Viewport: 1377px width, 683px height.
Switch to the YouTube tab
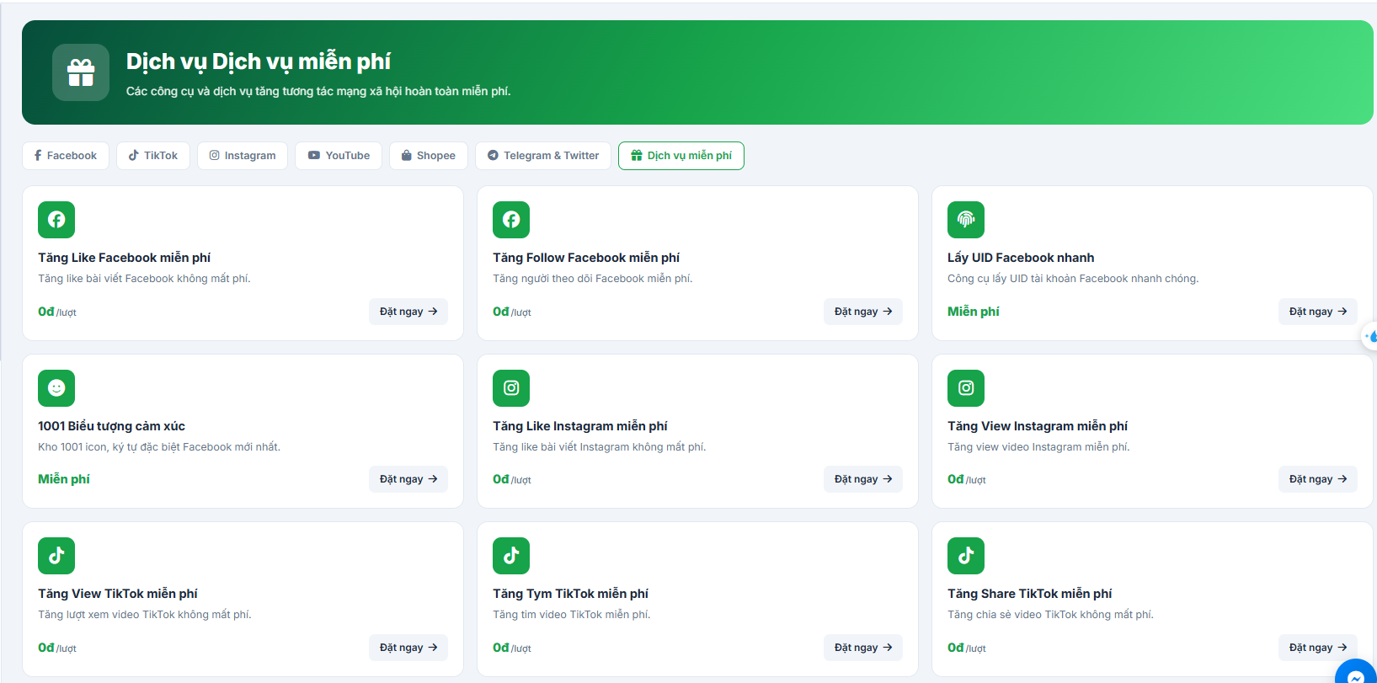(x=339, y=156)
